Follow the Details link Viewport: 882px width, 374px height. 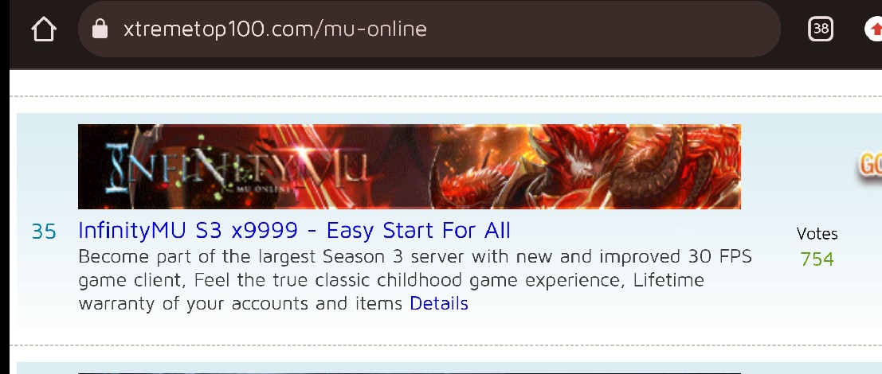[x=439, y=303]
